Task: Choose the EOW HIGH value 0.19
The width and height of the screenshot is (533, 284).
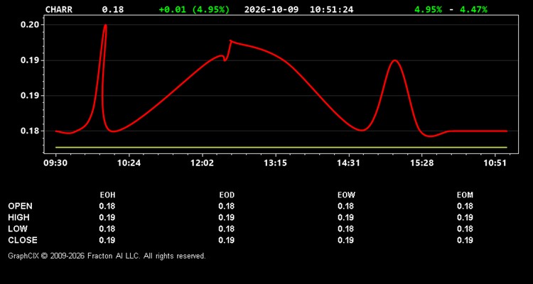Action: tap(345, 217)
